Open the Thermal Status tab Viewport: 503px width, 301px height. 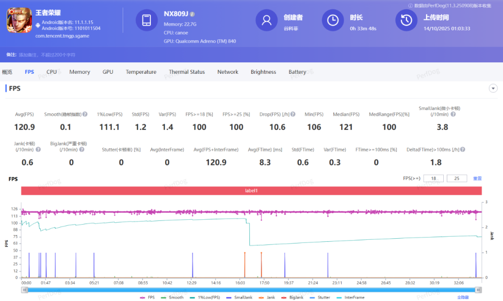pyautogui.click(x=187, y=72)
